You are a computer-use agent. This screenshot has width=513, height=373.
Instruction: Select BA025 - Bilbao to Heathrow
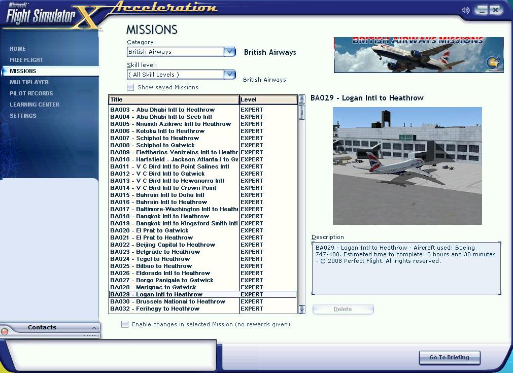pyautogui.click(x=203, y=266)
